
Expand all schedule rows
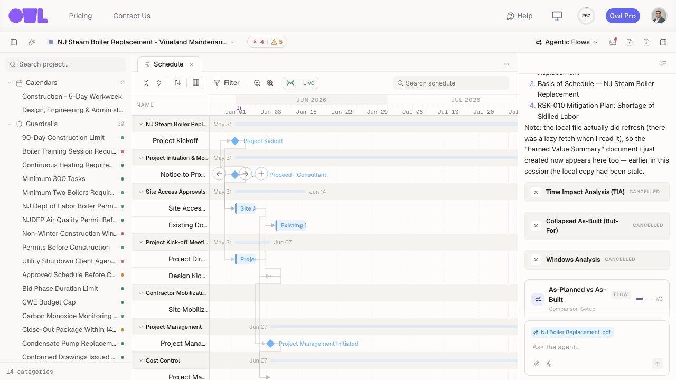click(159, 83)
